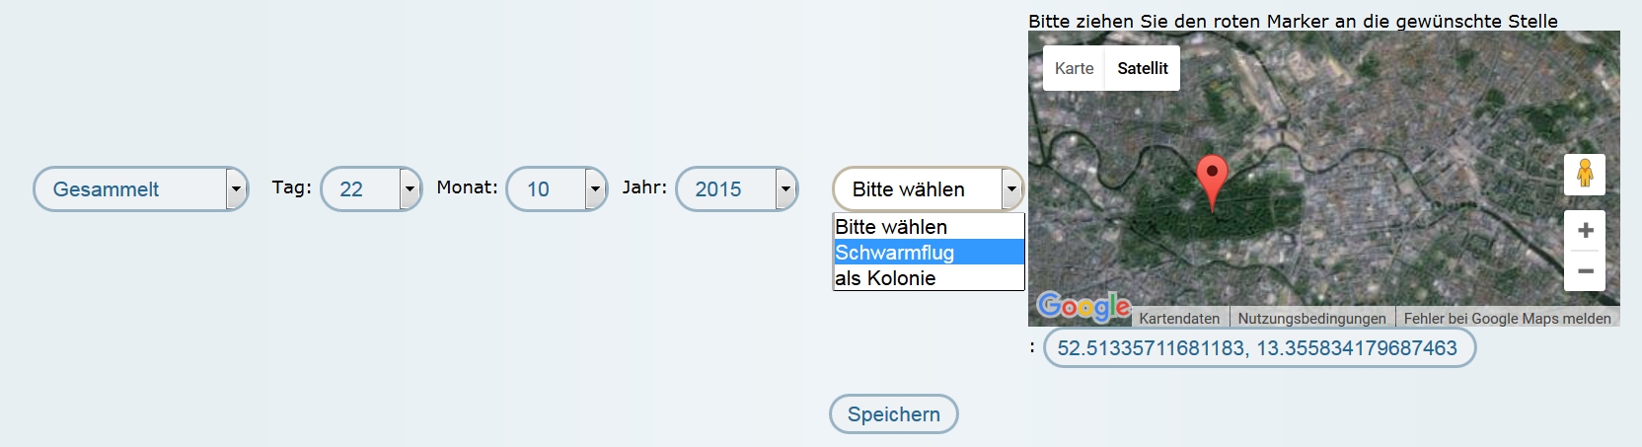Viewport: 1642px width, 447px height.
Task: Click the Google logo on the map
Action: coord(1083,307)
